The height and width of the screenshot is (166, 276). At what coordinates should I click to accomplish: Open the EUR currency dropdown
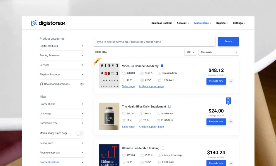(x=190, y=52)
